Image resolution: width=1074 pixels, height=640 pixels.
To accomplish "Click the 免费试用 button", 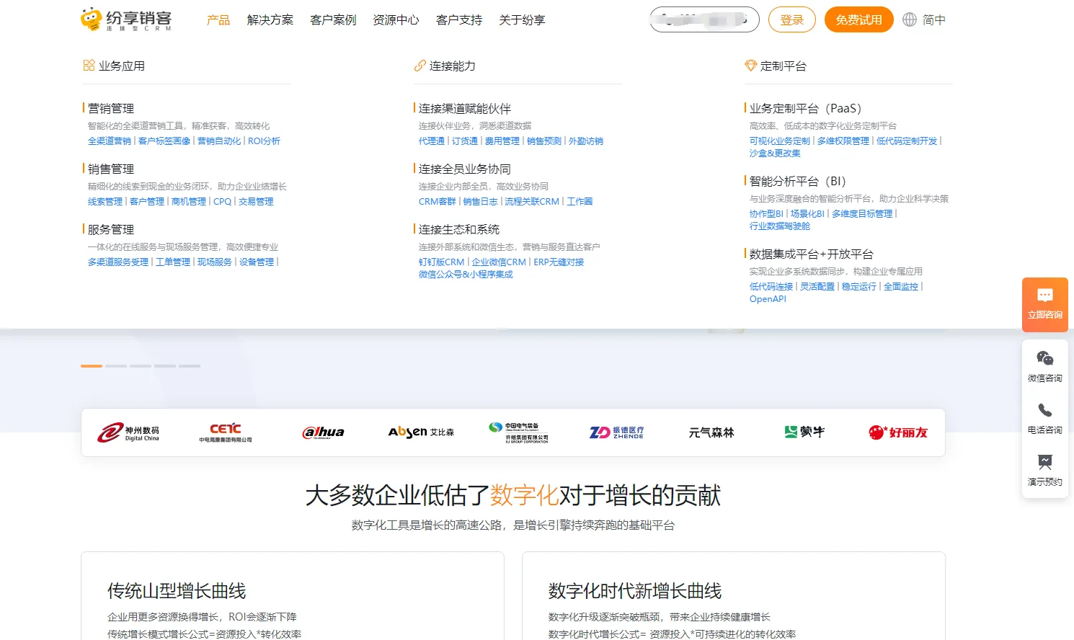I will point(858,19).
